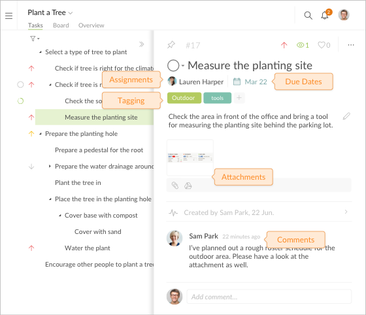Click the Add comment field
The width and height of the screenshot is (366, 315).
[269, 297]
